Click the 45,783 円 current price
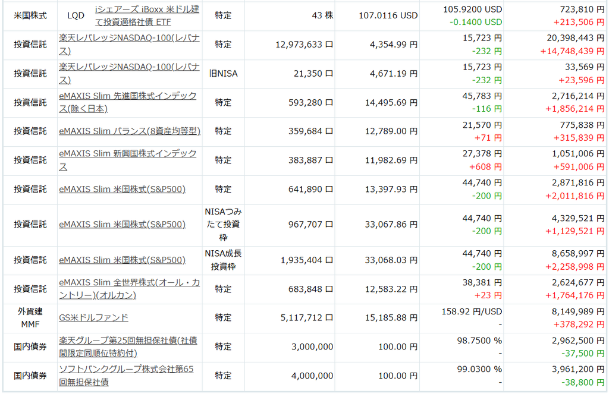The image size is (609, 394). [482, 96]
